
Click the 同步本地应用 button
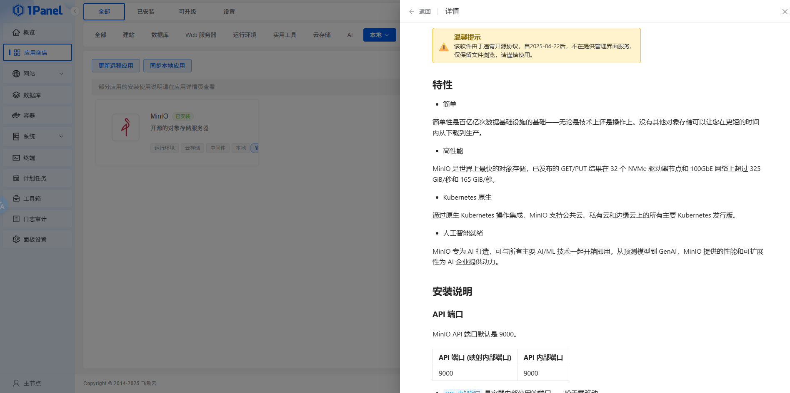(x=167, y=66)
